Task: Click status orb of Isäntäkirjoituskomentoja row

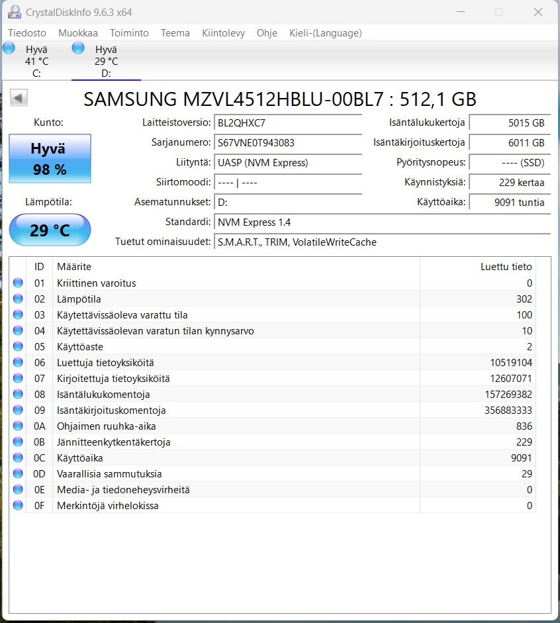Action: (x=18, y=410)
